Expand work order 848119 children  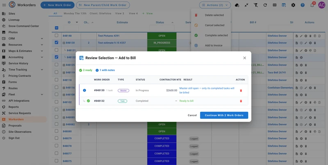(x=64, y=73)
